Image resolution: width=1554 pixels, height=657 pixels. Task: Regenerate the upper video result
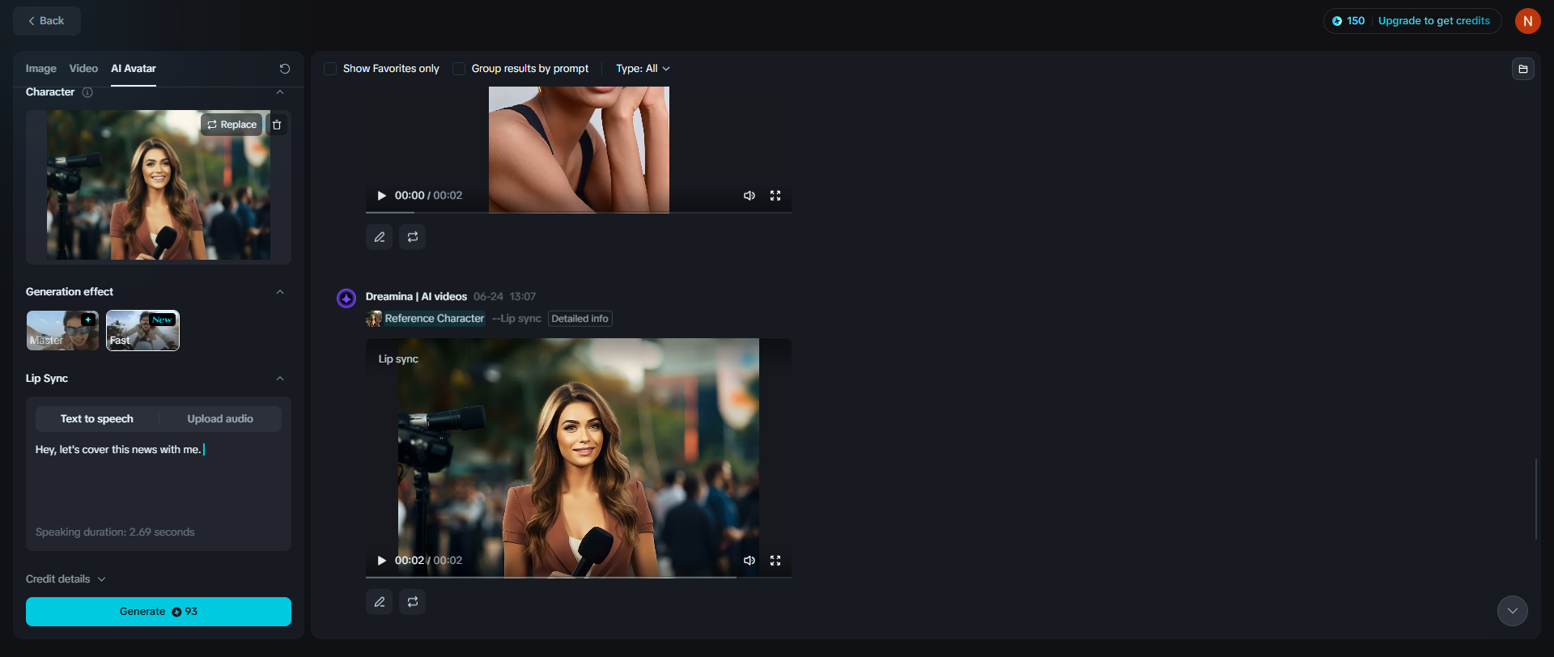coord(413,237)
